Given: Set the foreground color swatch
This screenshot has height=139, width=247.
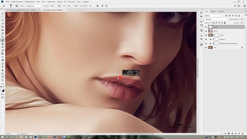Looking at the screenshot, I should [x=2, y=90].
